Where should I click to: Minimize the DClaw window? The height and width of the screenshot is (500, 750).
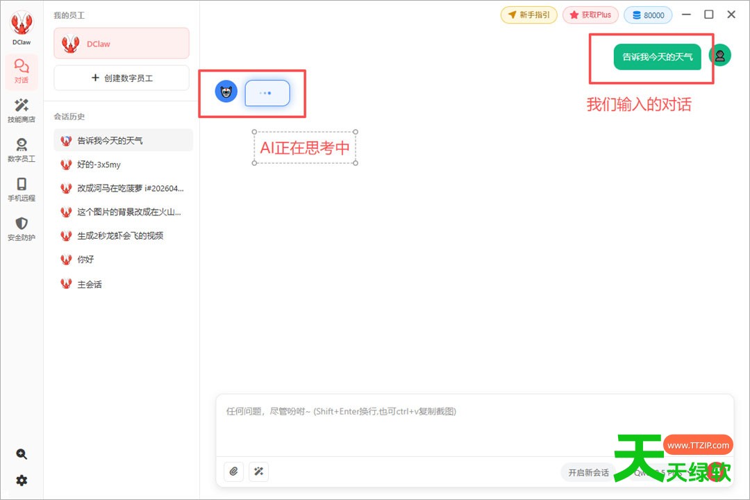pyautogui.click(x=686, y=15)
